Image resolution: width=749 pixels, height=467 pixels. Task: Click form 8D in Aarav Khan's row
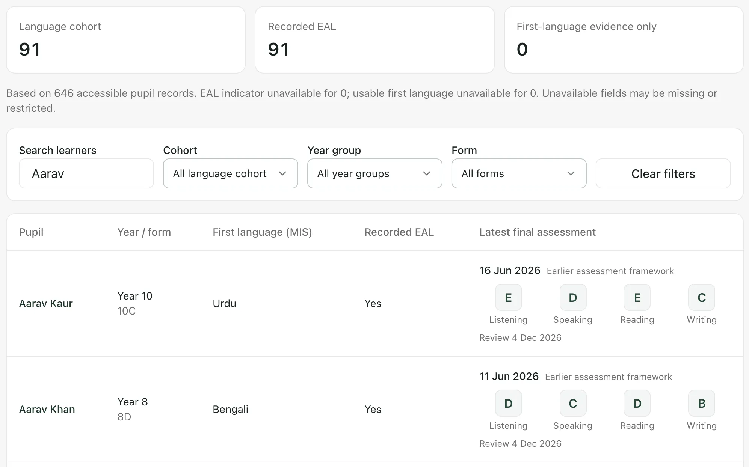pos(124,417)
